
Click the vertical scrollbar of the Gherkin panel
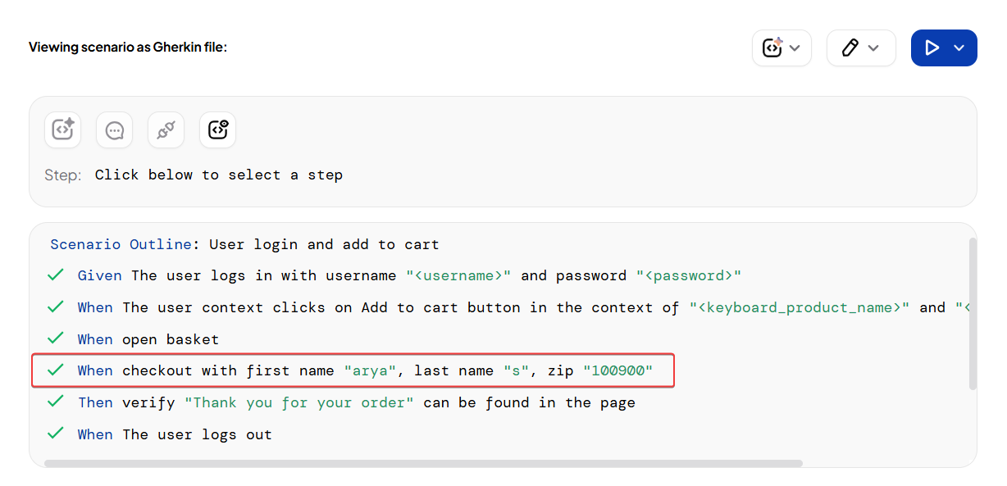click(x=973, y=313)
